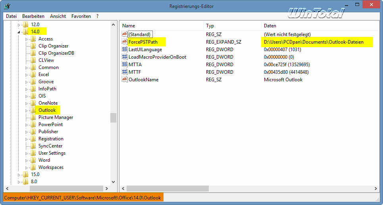The height and width of the screenshot is (205, 383).
Task: Click the 14.0 folder icon
Action: click(x=26, y=31)
